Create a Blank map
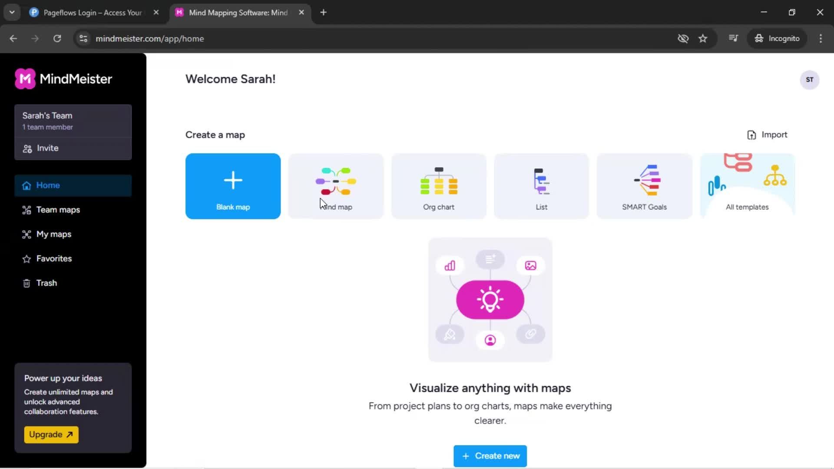834x469 pixels. tap(233, 186)
